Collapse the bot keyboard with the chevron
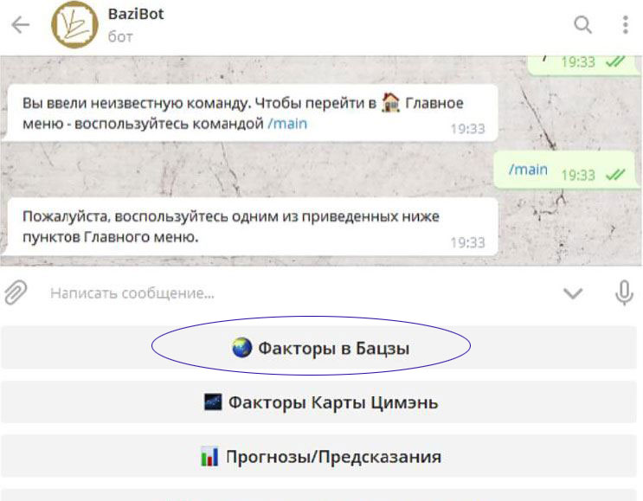The width and height of the screenshot is (643, 501). pyautogui.click(x=573, y=293)
